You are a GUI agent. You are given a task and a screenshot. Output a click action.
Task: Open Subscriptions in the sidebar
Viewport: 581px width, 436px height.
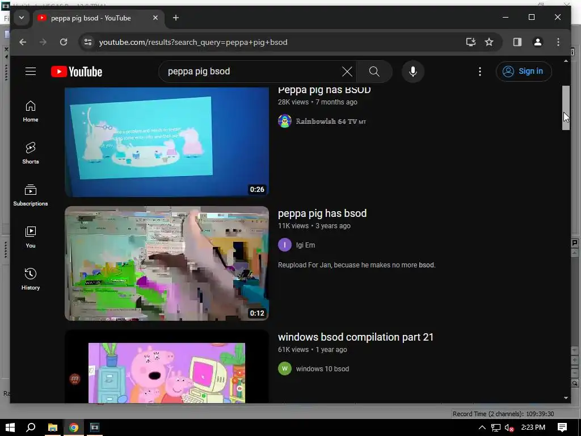point(31,195)
